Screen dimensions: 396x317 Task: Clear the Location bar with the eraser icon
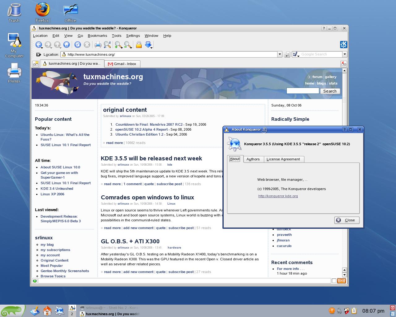click(38, 54)
